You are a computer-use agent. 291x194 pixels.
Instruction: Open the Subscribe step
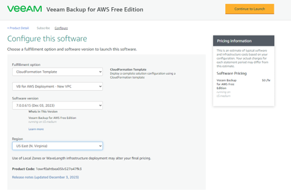[x=43, y=28]
